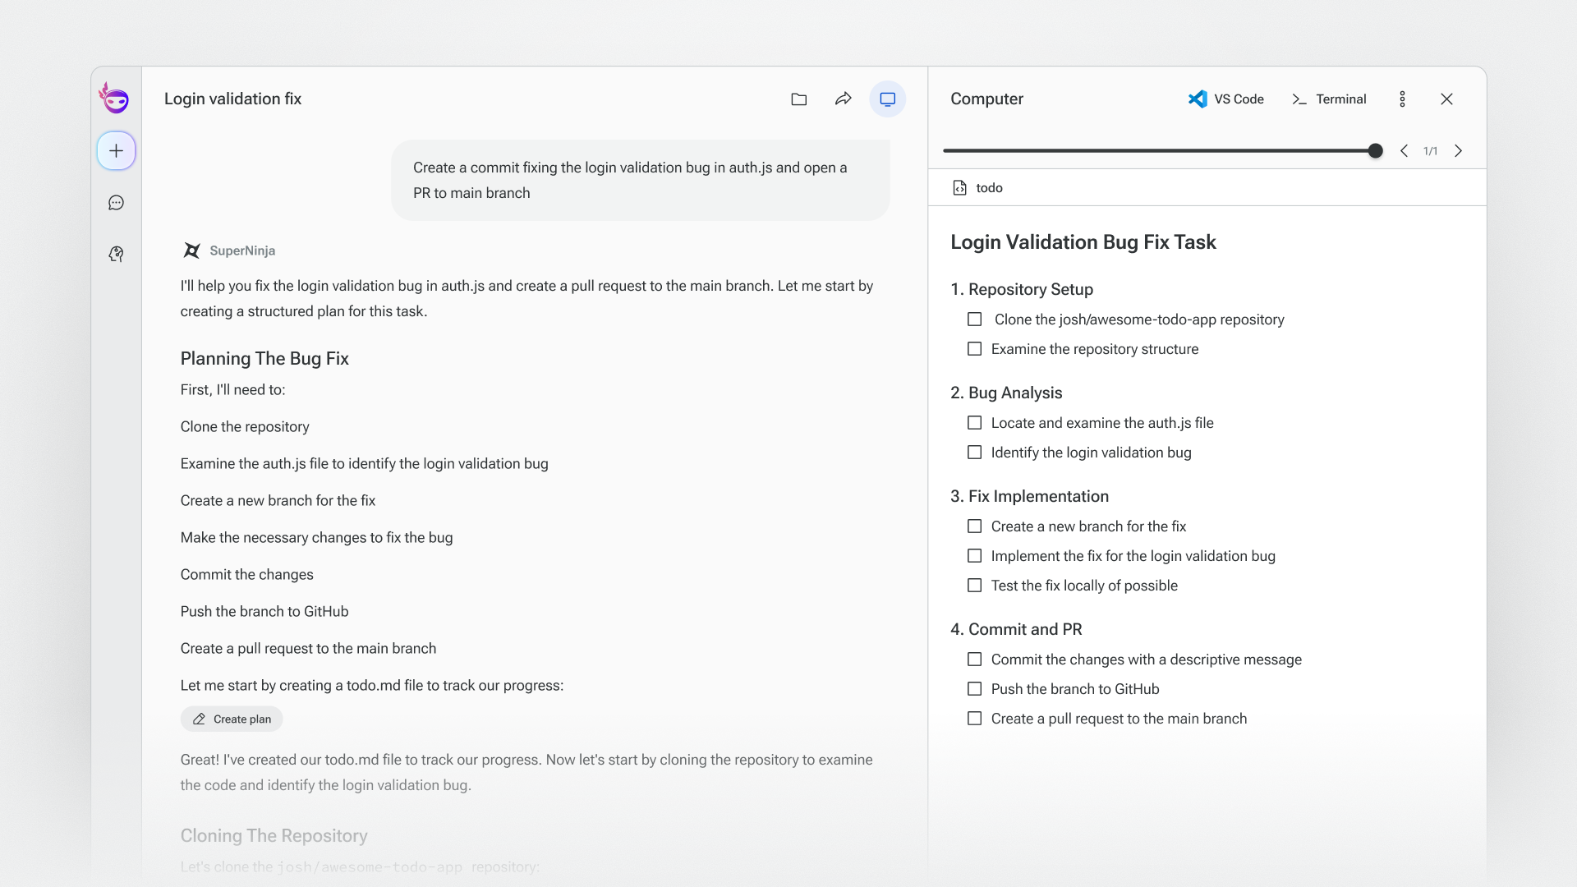Switch to VS Code view

(x=1225, y=99)
